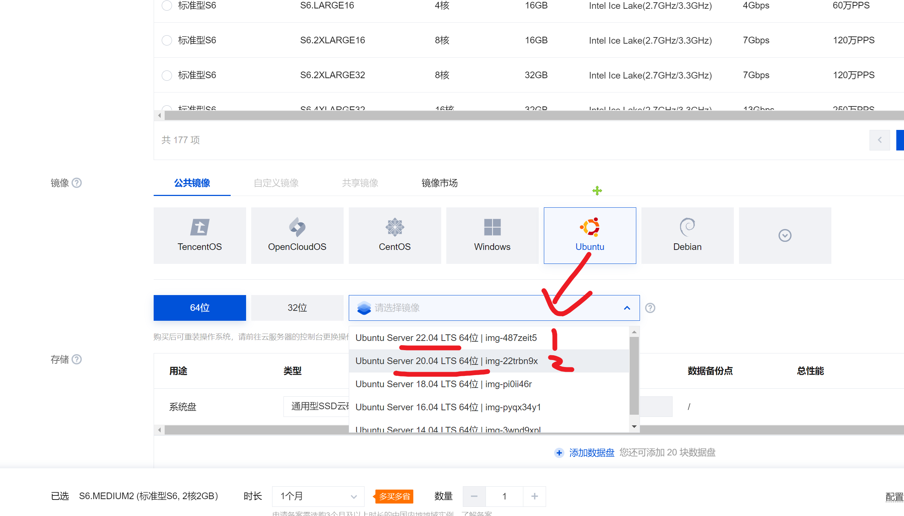Click the 配置 link at bottom right
The height and width of the screenshot is (516, 904).
click(x=894, y=497)
